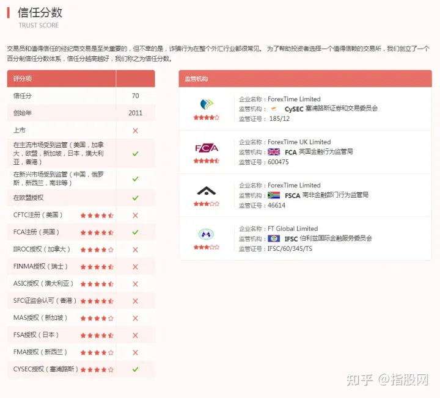Image resolution: width=440 pixels, height=398 pixels.
Task: Click the CySEC regulator logo
Action: 207,104
